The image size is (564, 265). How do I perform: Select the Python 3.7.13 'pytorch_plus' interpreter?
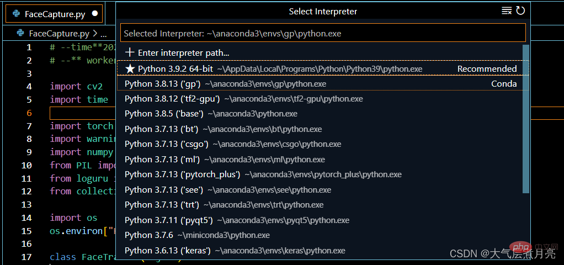click(263, 174)
